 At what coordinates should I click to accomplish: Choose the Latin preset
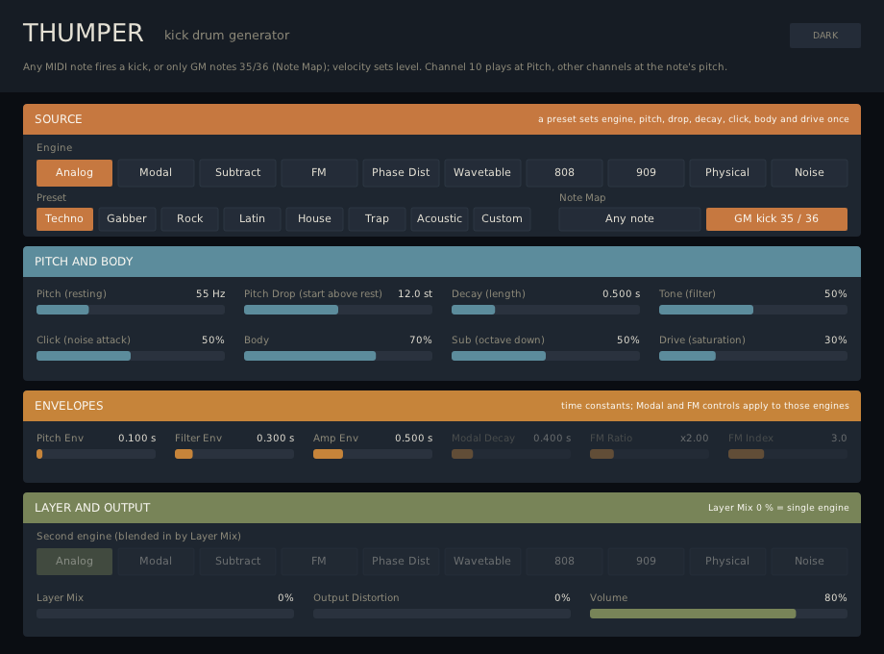[x=252, y=219]
